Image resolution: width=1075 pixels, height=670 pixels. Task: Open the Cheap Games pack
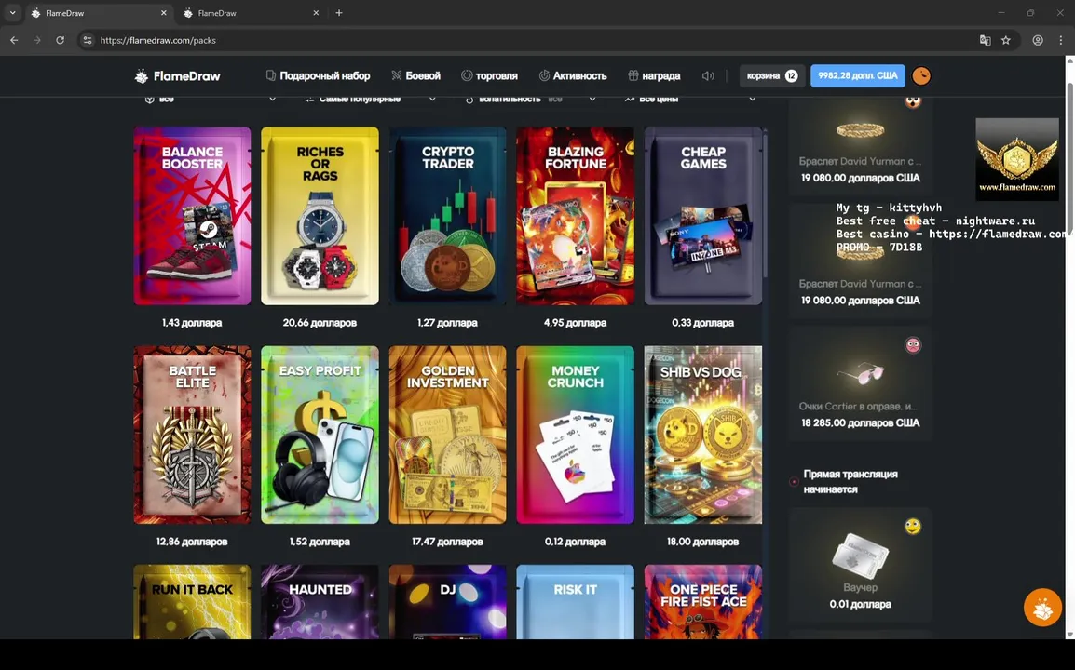pos(702,216)
